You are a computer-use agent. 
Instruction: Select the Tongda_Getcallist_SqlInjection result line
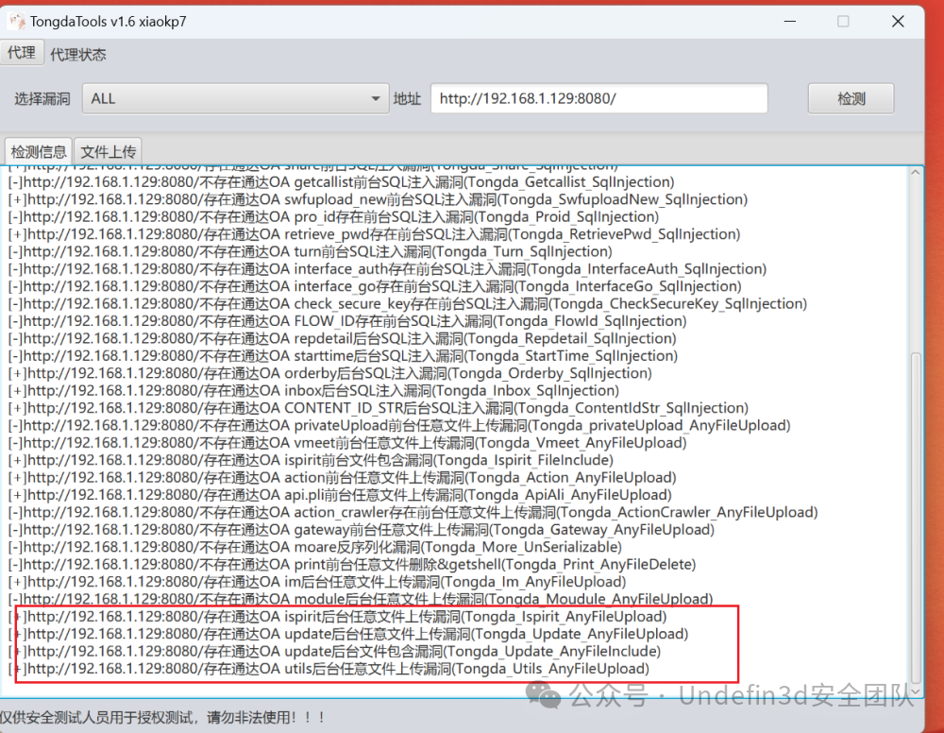pyautogui.click(x=342, y=182)
